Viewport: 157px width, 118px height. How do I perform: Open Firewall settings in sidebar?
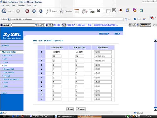(x=7, y=76)
